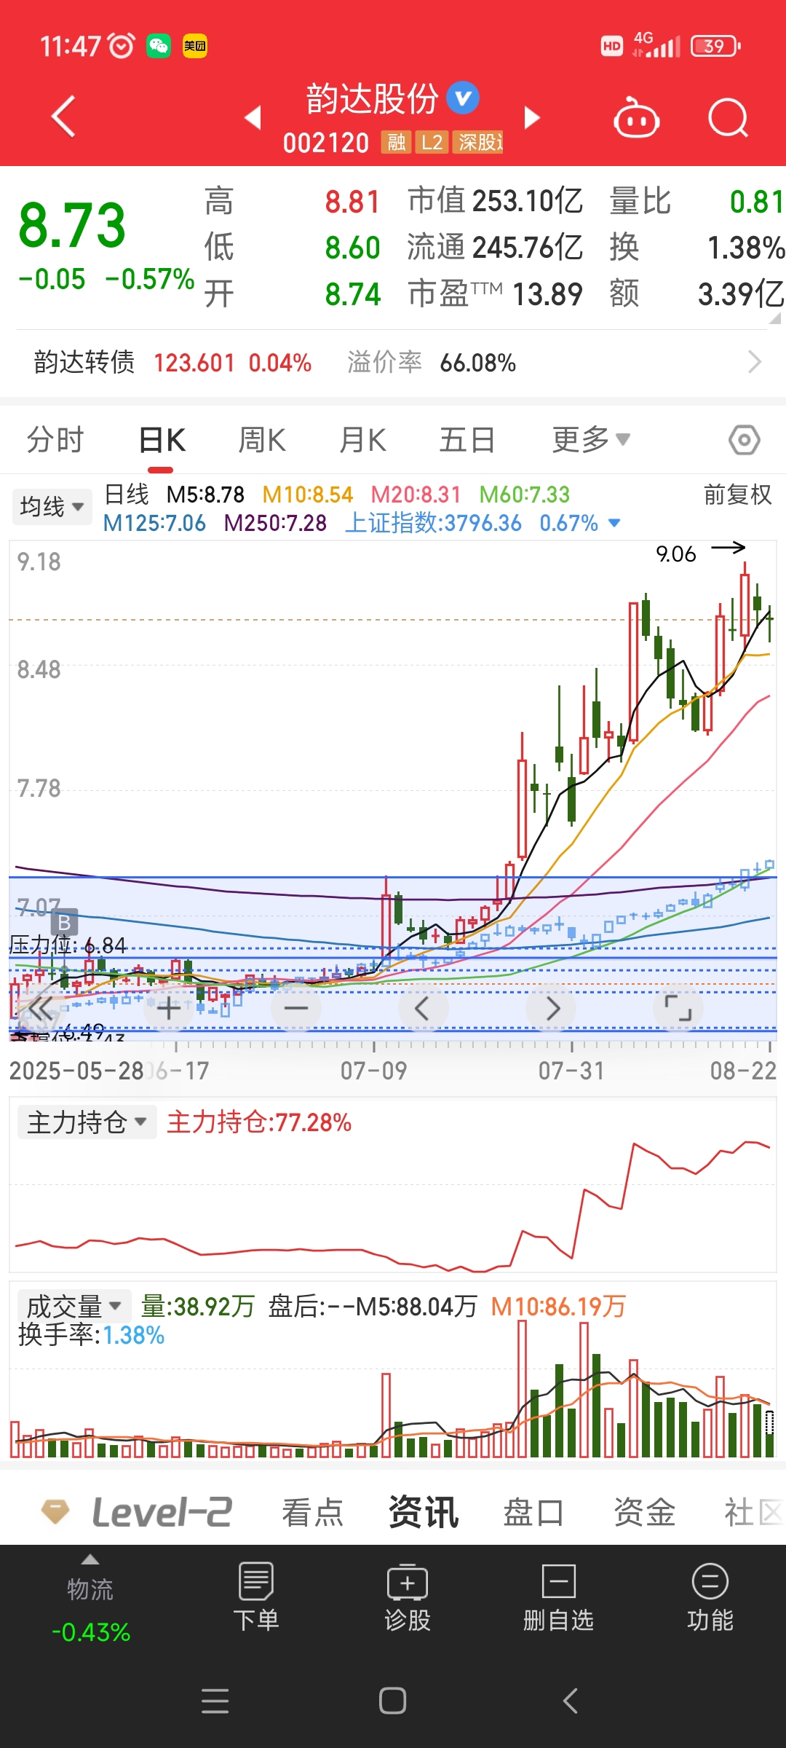Screen dimensions: 786x1748
Task: Open 成交量 indicator dropdown
Action: pyautogui.click(x=74, y=1306)
